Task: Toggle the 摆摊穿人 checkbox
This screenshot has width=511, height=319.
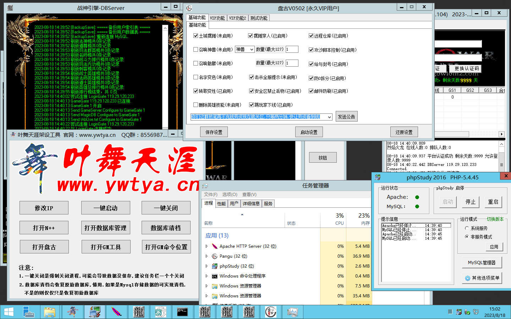Action: [251, 36]
